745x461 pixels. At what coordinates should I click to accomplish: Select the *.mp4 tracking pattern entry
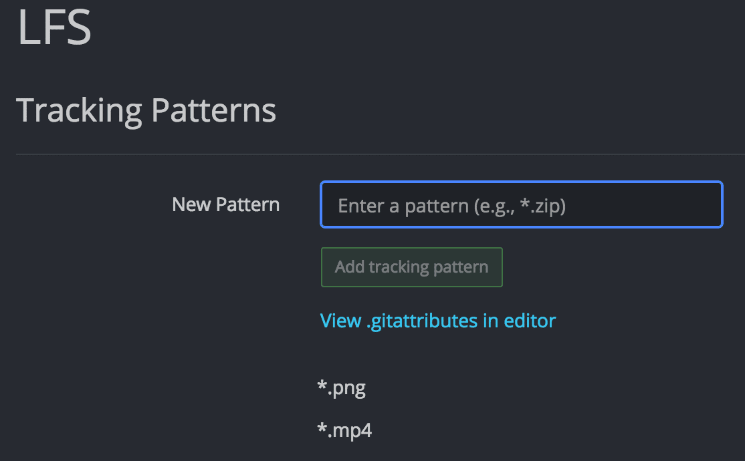tap(345, 430)
